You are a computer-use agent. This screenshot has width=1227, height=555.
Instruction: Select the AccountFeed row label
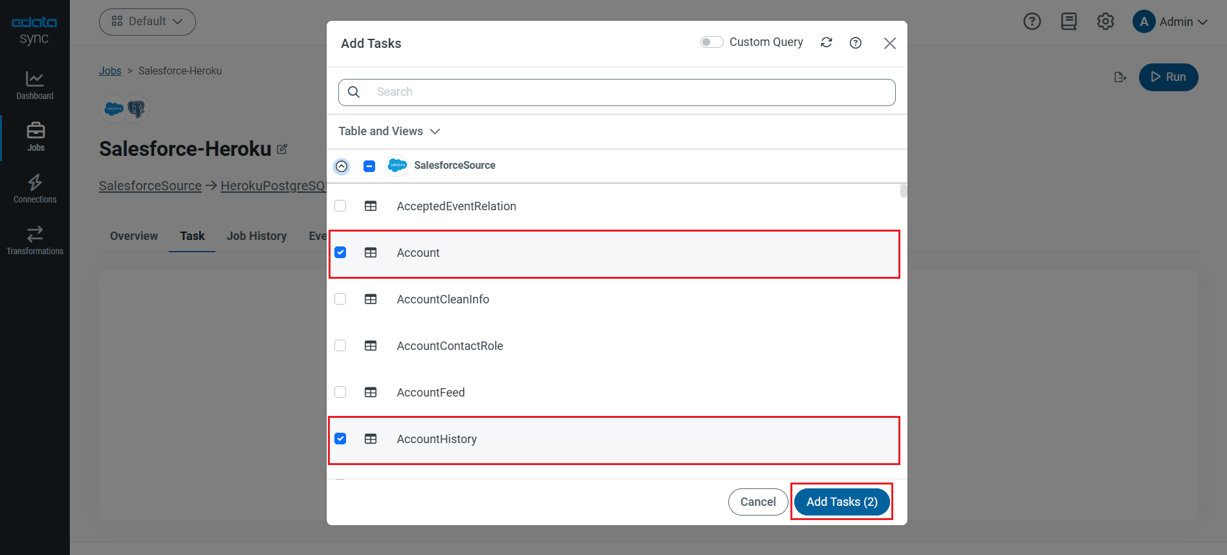click(431, 393)
